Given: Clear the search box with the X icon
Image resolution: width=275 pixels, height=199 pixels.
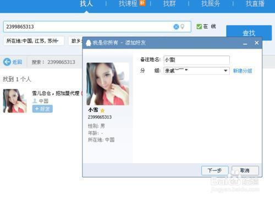Looking at the screenshot, I should pos(176,27).
